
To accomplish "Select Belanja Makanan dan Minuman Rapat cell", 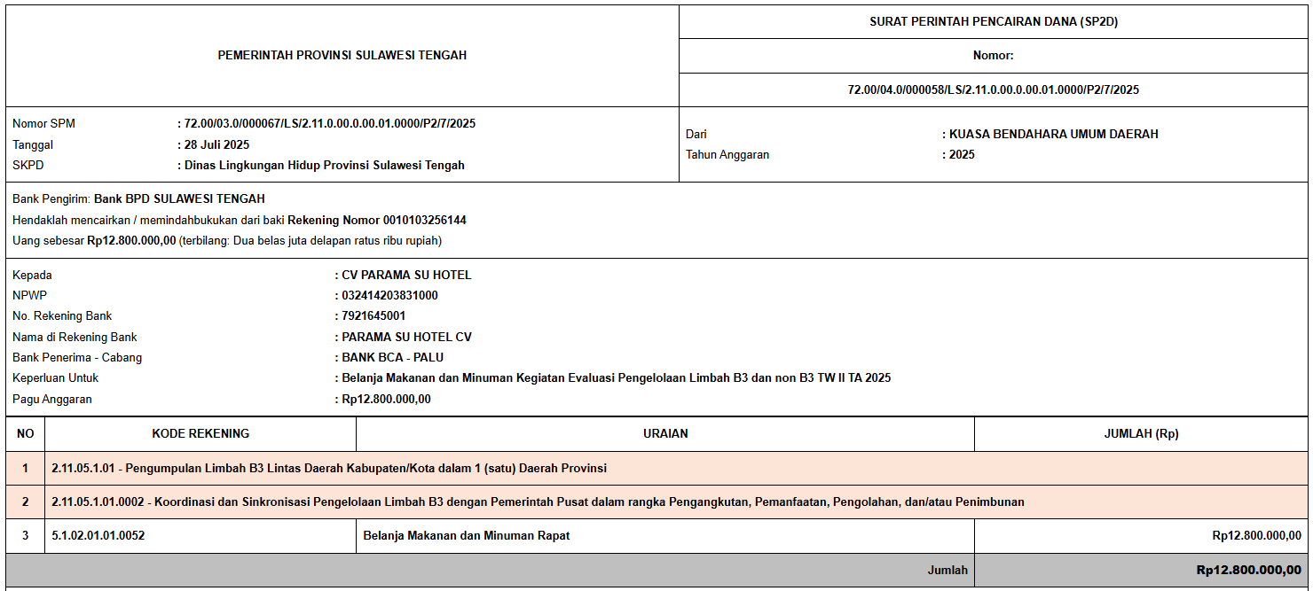I will click(665, 536).
